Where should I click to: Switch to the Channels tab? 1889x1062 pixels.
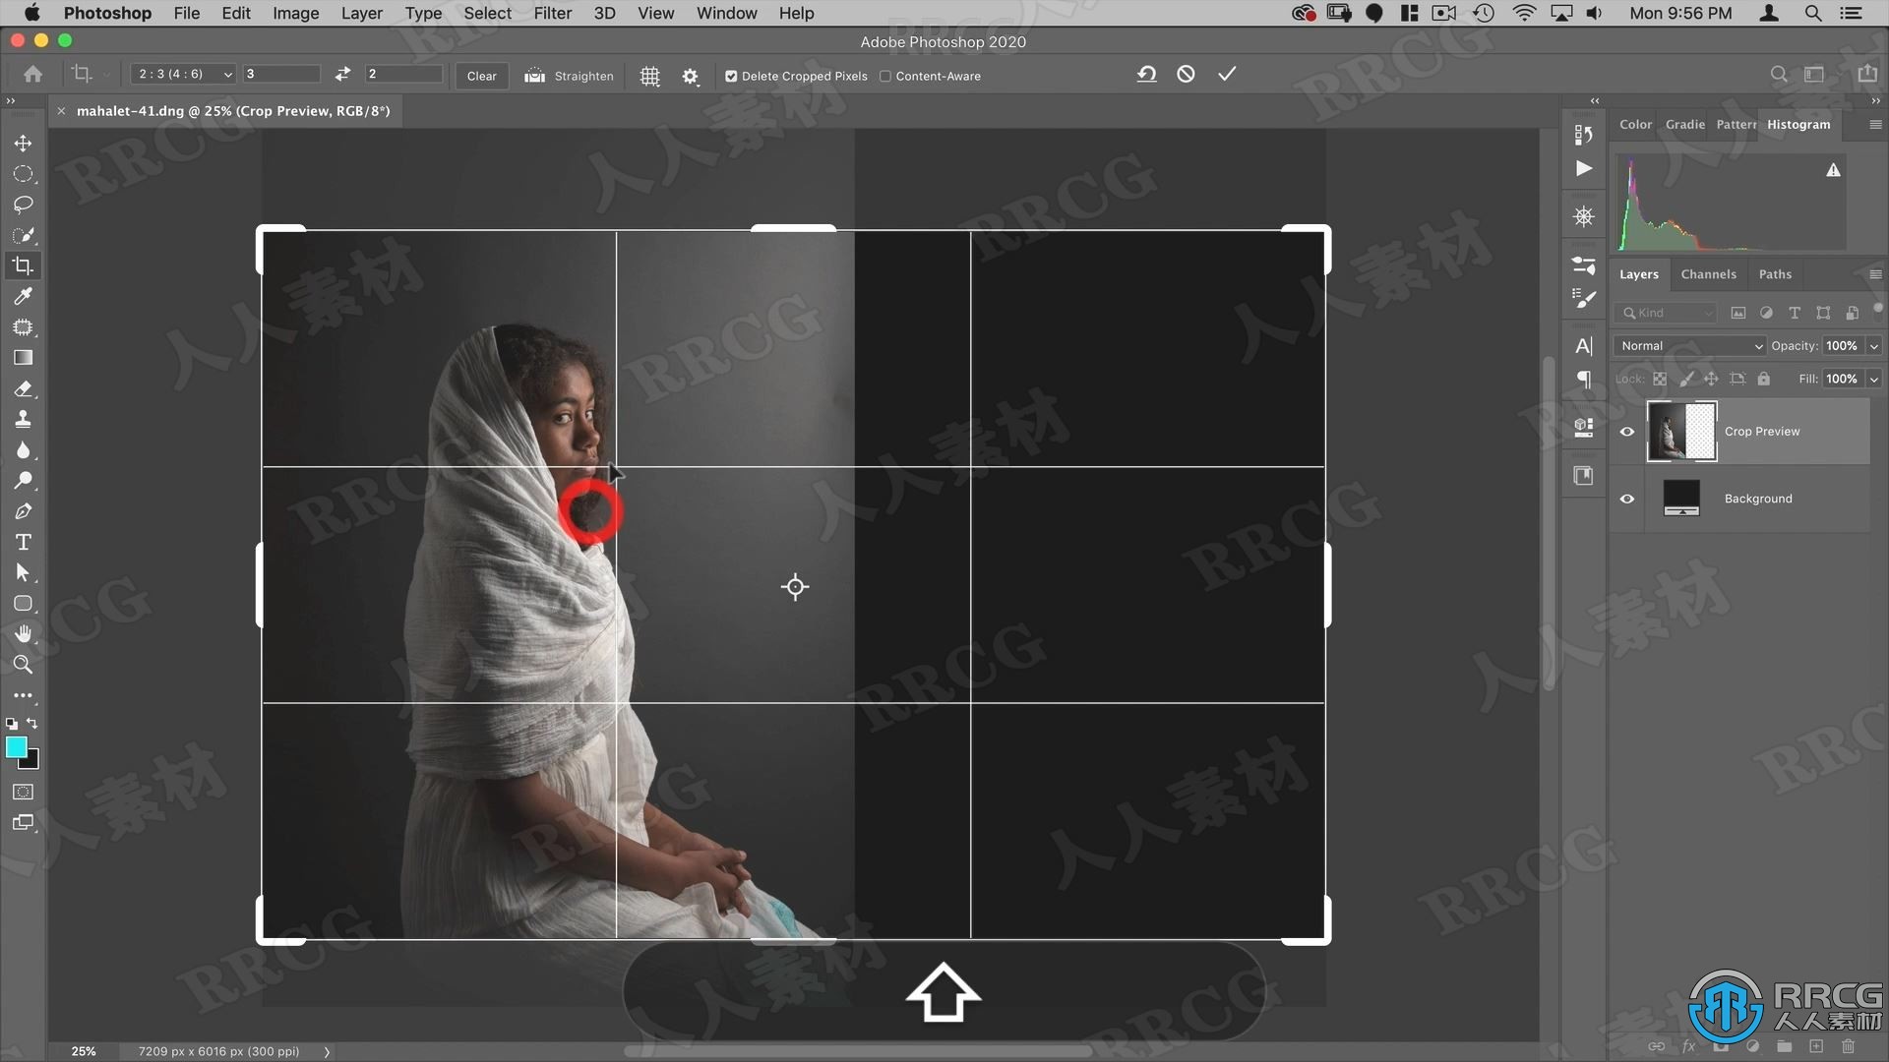click(1707, 273)
